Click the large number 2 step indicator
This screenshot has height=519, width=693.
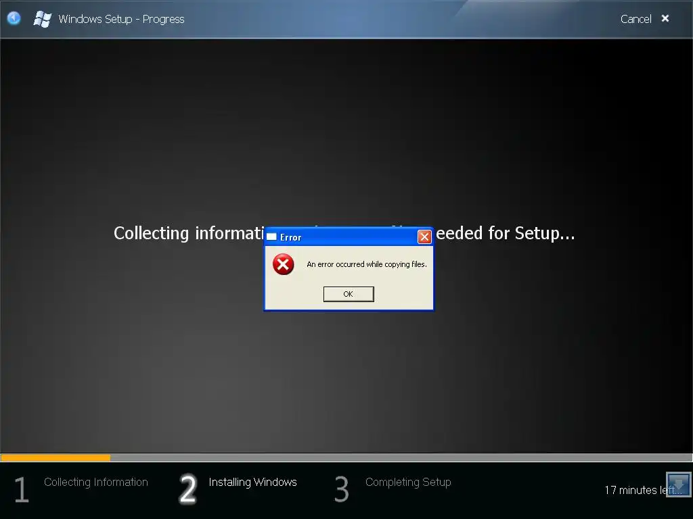click(x=188, y=489)
